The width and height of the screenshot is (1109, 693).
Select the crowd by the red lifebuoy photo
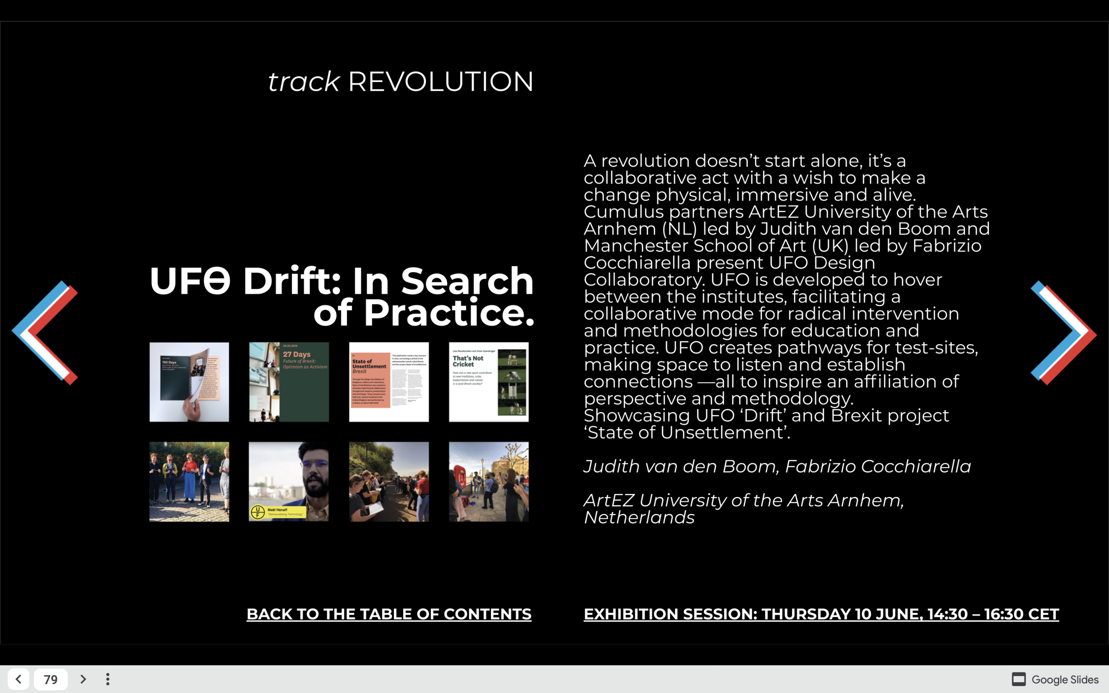tap(488, 481)
